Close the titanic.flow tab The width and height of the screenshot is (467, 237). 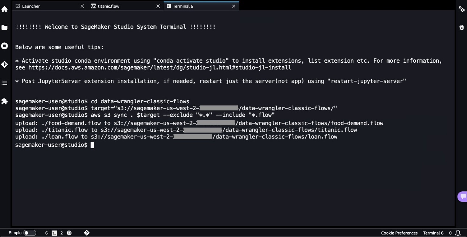158,6
